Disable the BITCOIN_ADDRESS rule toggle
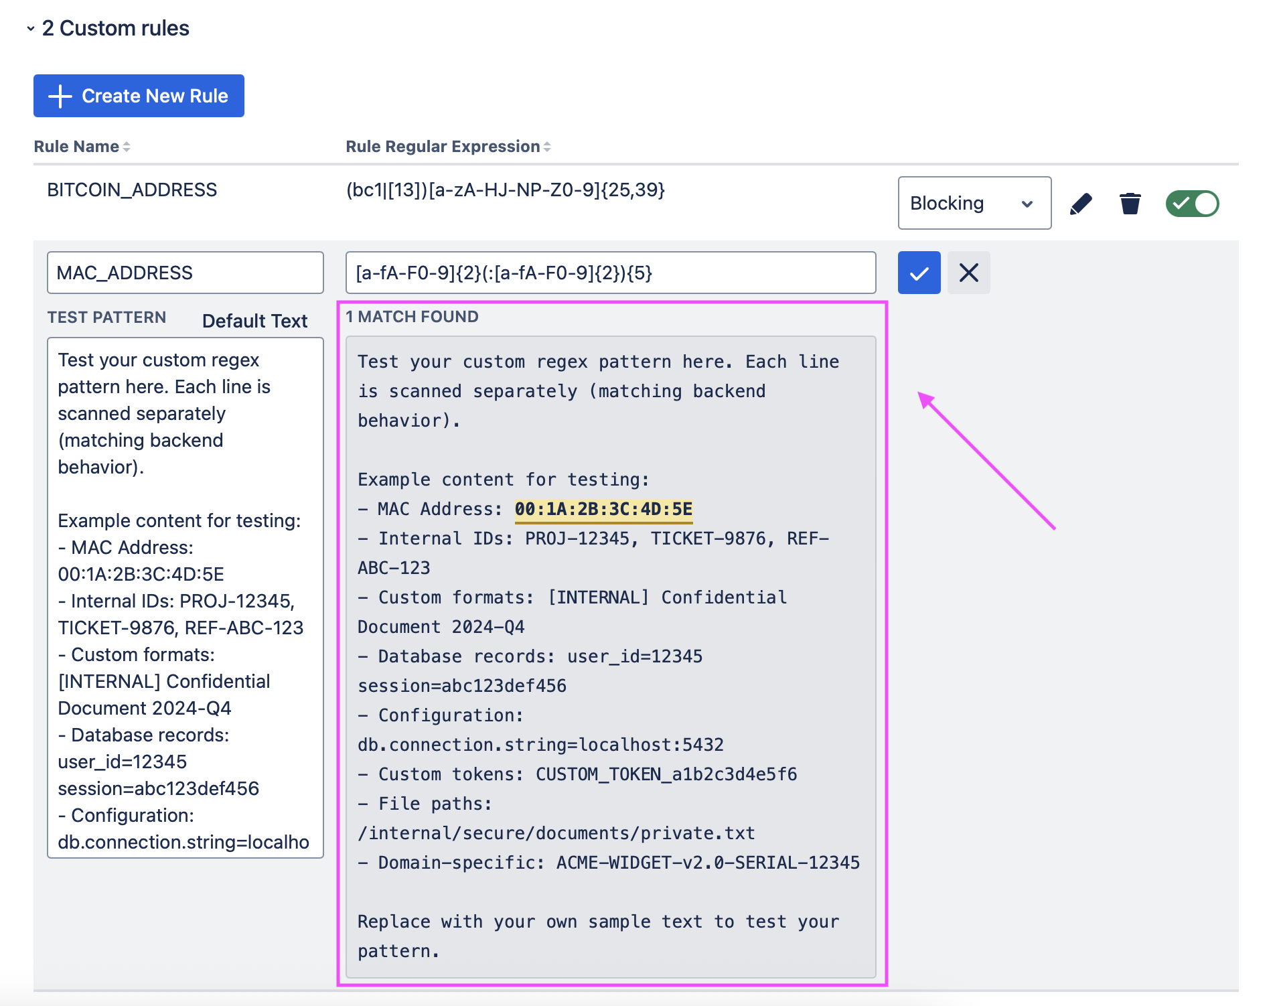 [x=1192, y=204]
